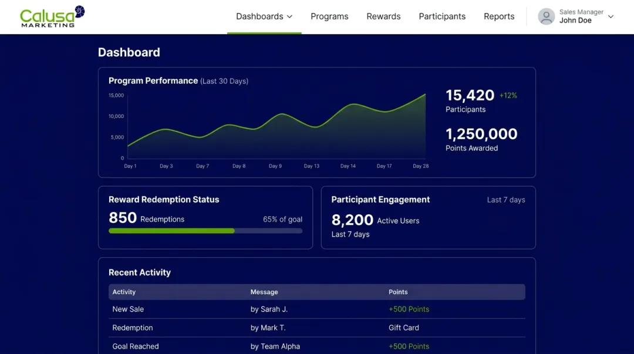Select the 15,420 Participants value
Screen dimensions: 634x354
click(470, 96)
